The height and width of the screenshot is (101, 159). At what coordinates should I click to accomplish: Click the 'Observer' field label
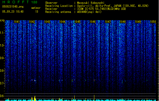[51, 3]
